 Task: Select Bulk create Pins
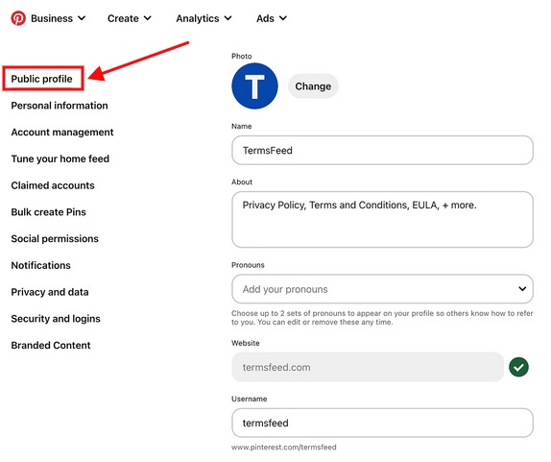click(49, 212)
